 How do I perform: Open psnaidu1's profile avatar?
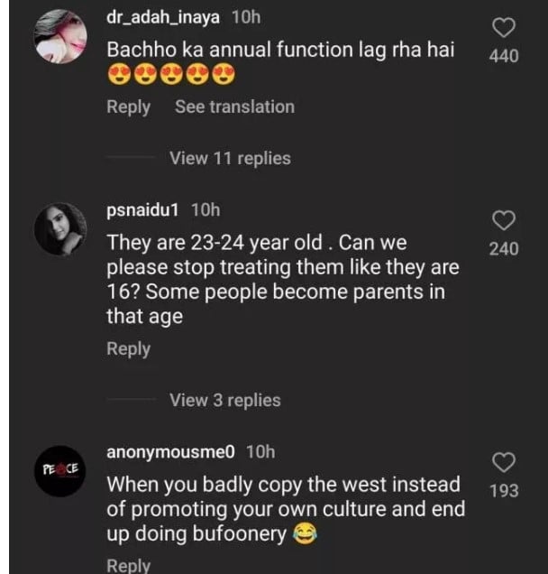(59, 231)
